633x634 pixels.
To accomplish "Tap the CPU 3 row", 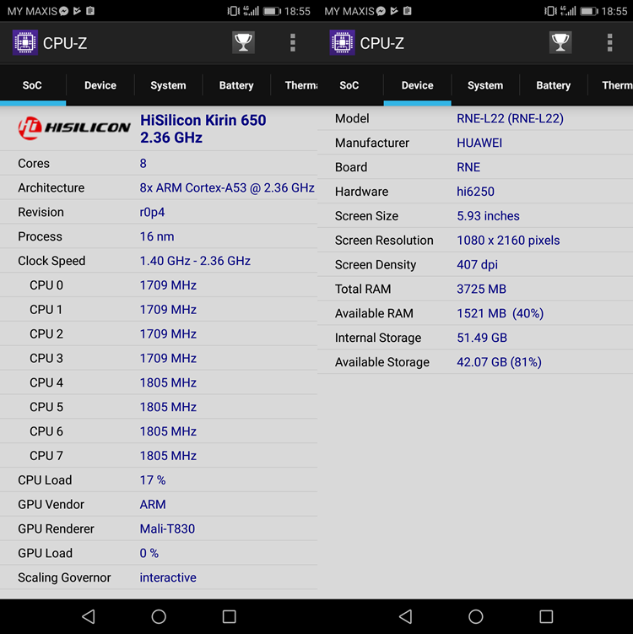I will [159, 358].
